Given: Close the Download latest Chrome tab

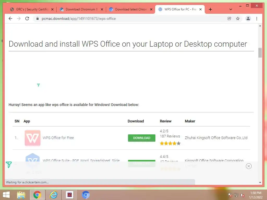Looking at the screenshot, I should point(151,9).
